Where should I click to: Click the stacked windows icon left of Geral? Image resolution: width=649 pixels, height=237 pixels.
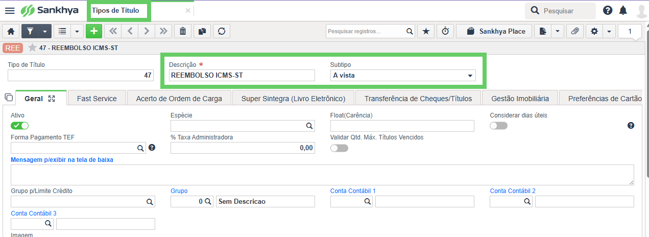[8, 97]
